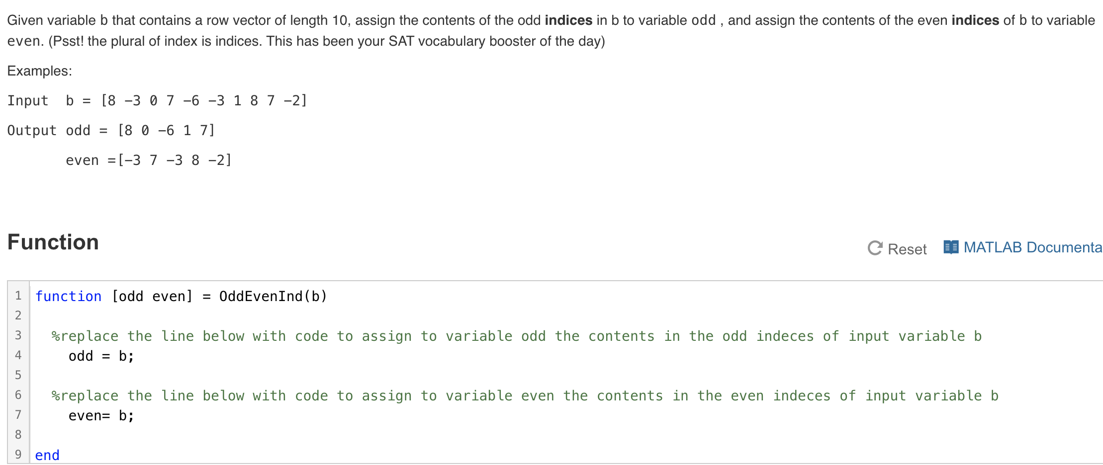
Task: Click the circular Reset arrow icon
Action: (876, 248)
